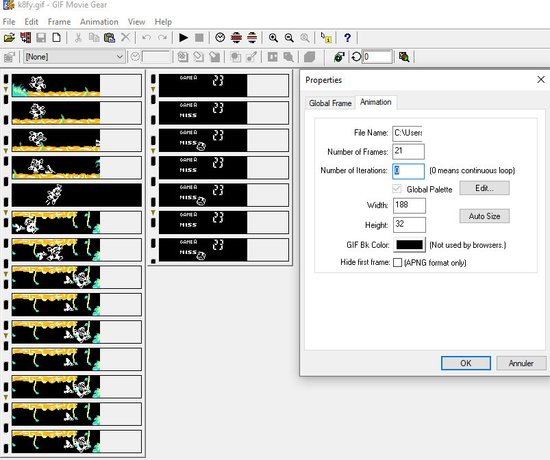550x460 pixels.
Task: Select the first GAME A score frame
Action: (224, 85)
